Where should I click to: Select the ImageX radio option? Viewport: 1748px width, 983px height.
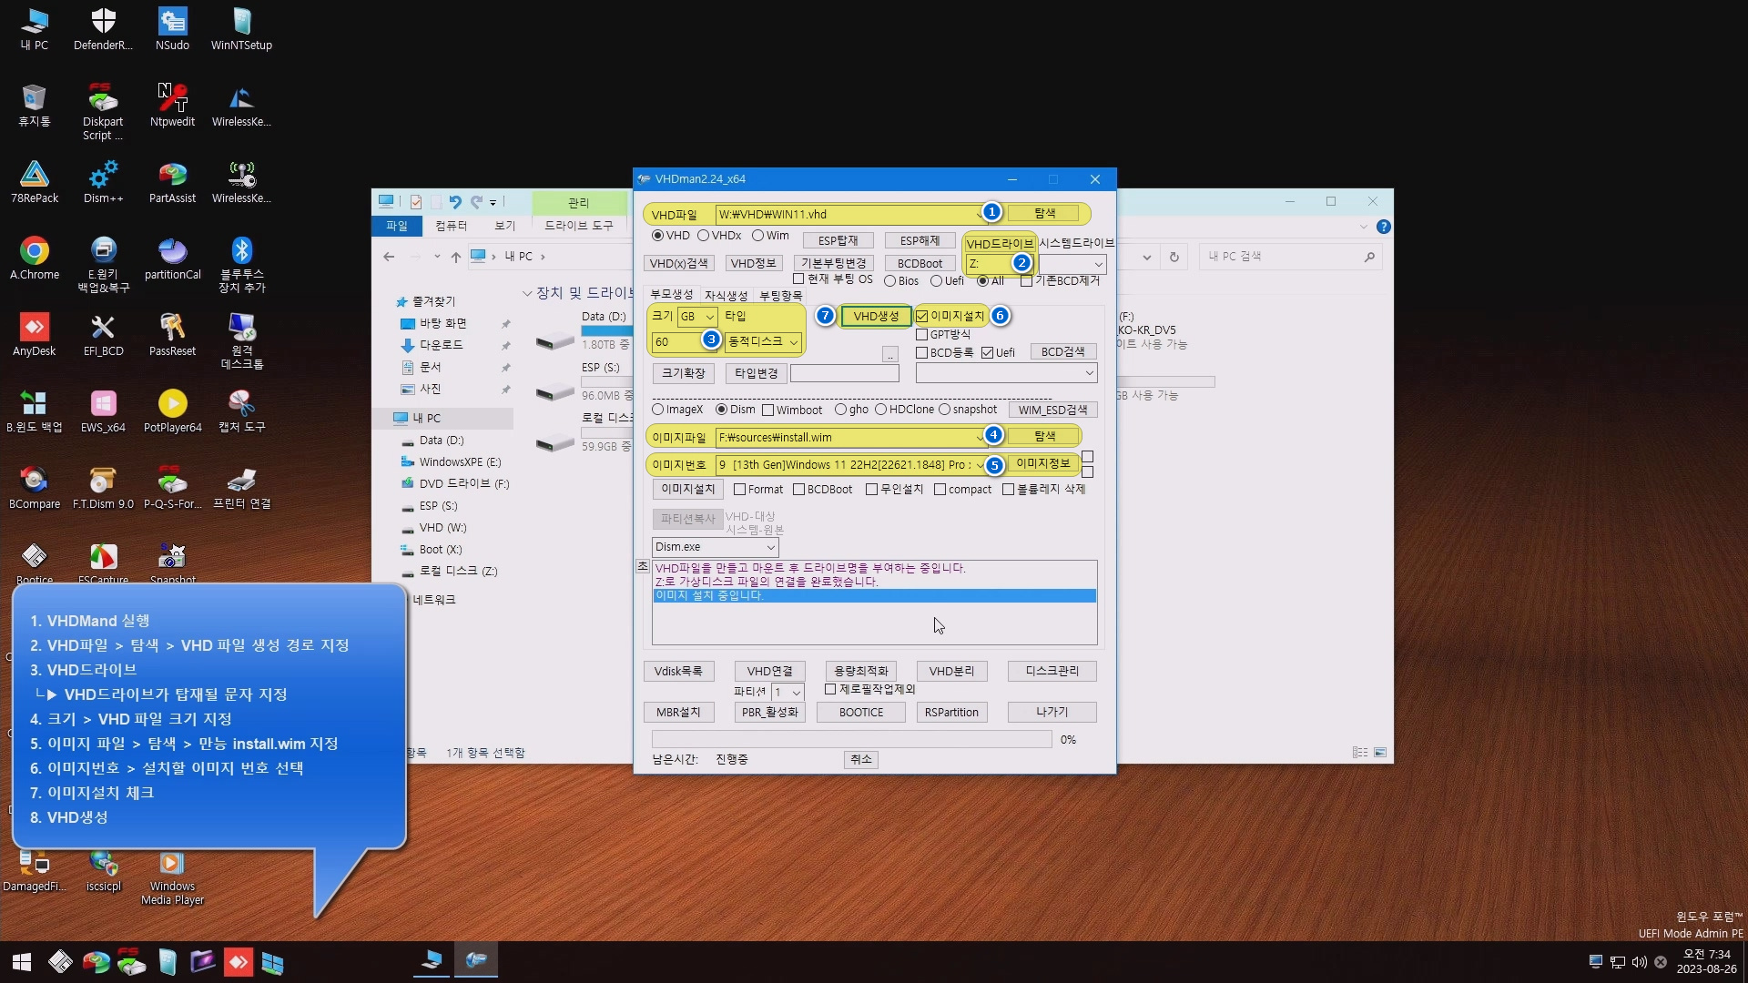(x=658, y=410)
